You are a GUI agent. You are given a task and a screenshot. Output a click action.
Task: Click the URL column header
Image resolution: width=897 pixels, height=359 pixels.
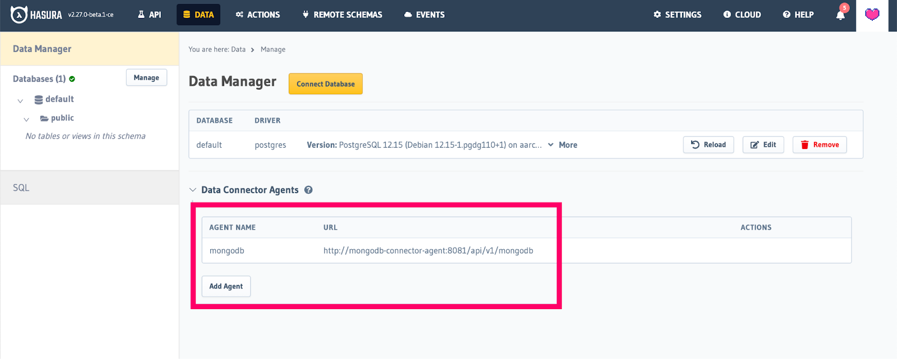point(330,227)
